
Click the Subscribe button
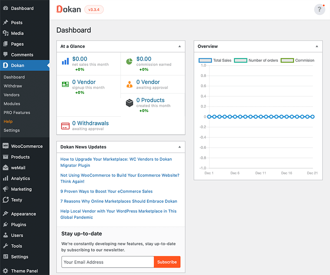coord(167,262)
